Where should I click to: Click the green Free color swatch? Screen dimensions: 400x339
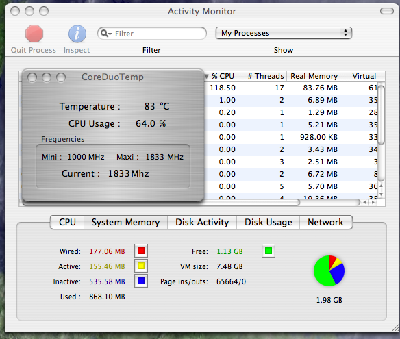[x=268, y=251]
